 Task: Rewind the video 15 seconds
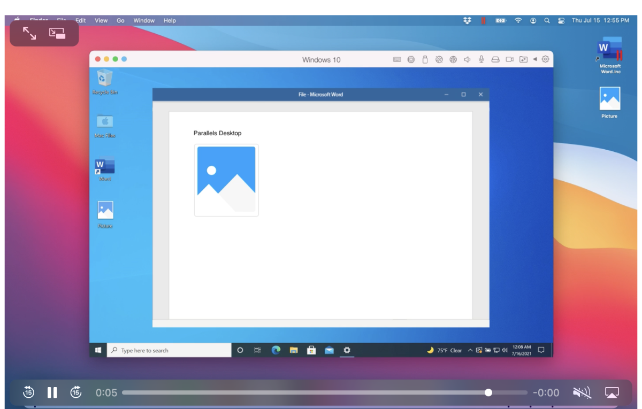(29, 392)
